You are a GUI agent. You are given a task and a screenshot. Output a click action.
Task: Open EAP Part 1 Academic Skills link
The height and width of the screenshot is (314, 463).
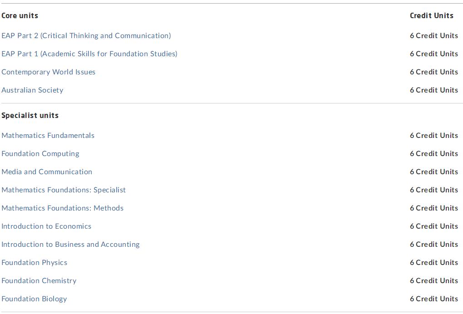tap(89, 54)
